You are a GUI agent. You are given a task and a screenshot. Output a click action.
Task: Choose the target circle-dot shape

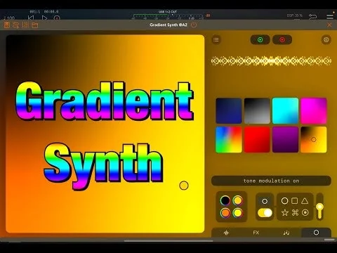pyautogui.click(x=305, y=212)
